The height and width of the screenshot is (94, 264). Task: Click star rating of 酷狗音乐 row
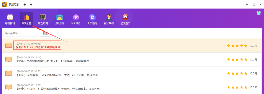pos(237,59)
